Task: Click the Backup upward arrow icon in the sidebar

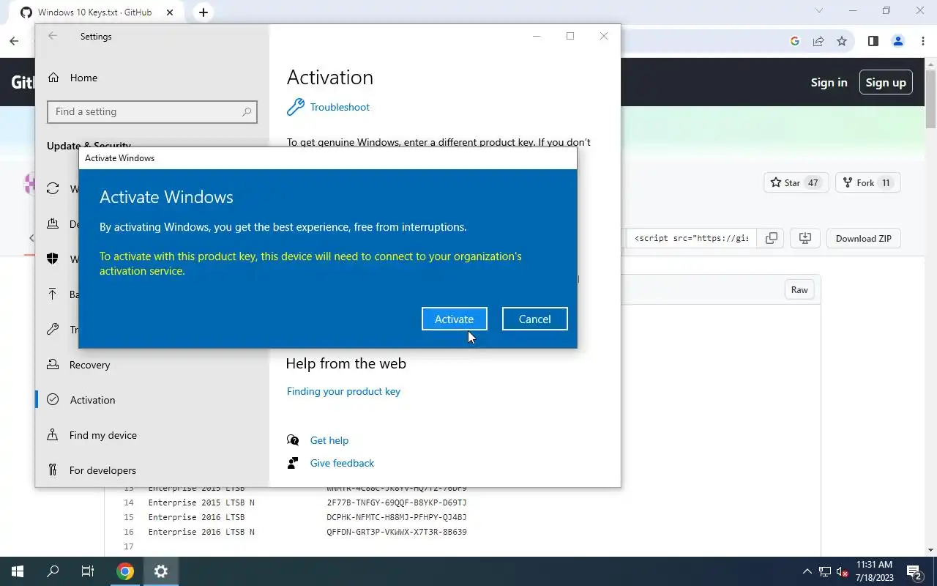Action: [53, 294]
